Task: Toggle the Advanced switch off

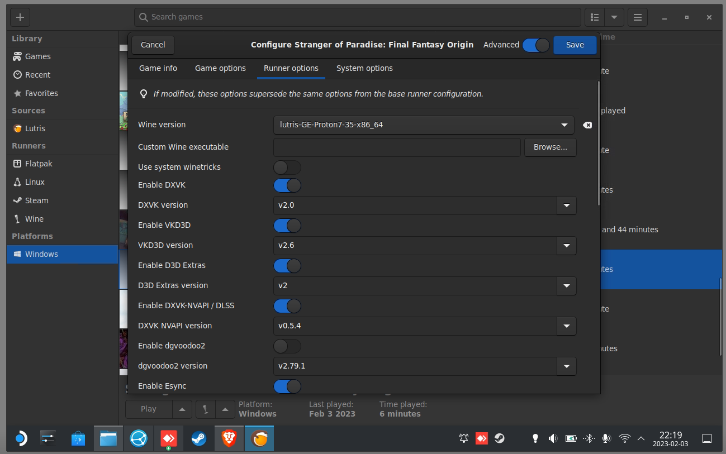Action: coord(536,45)
